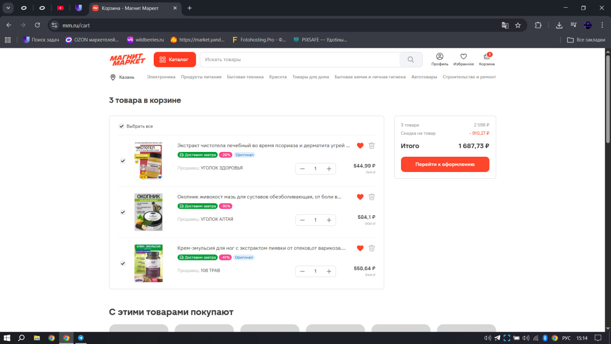Change the city location Казань
Viewport: 611px width, 344px height.
[122, 77]
